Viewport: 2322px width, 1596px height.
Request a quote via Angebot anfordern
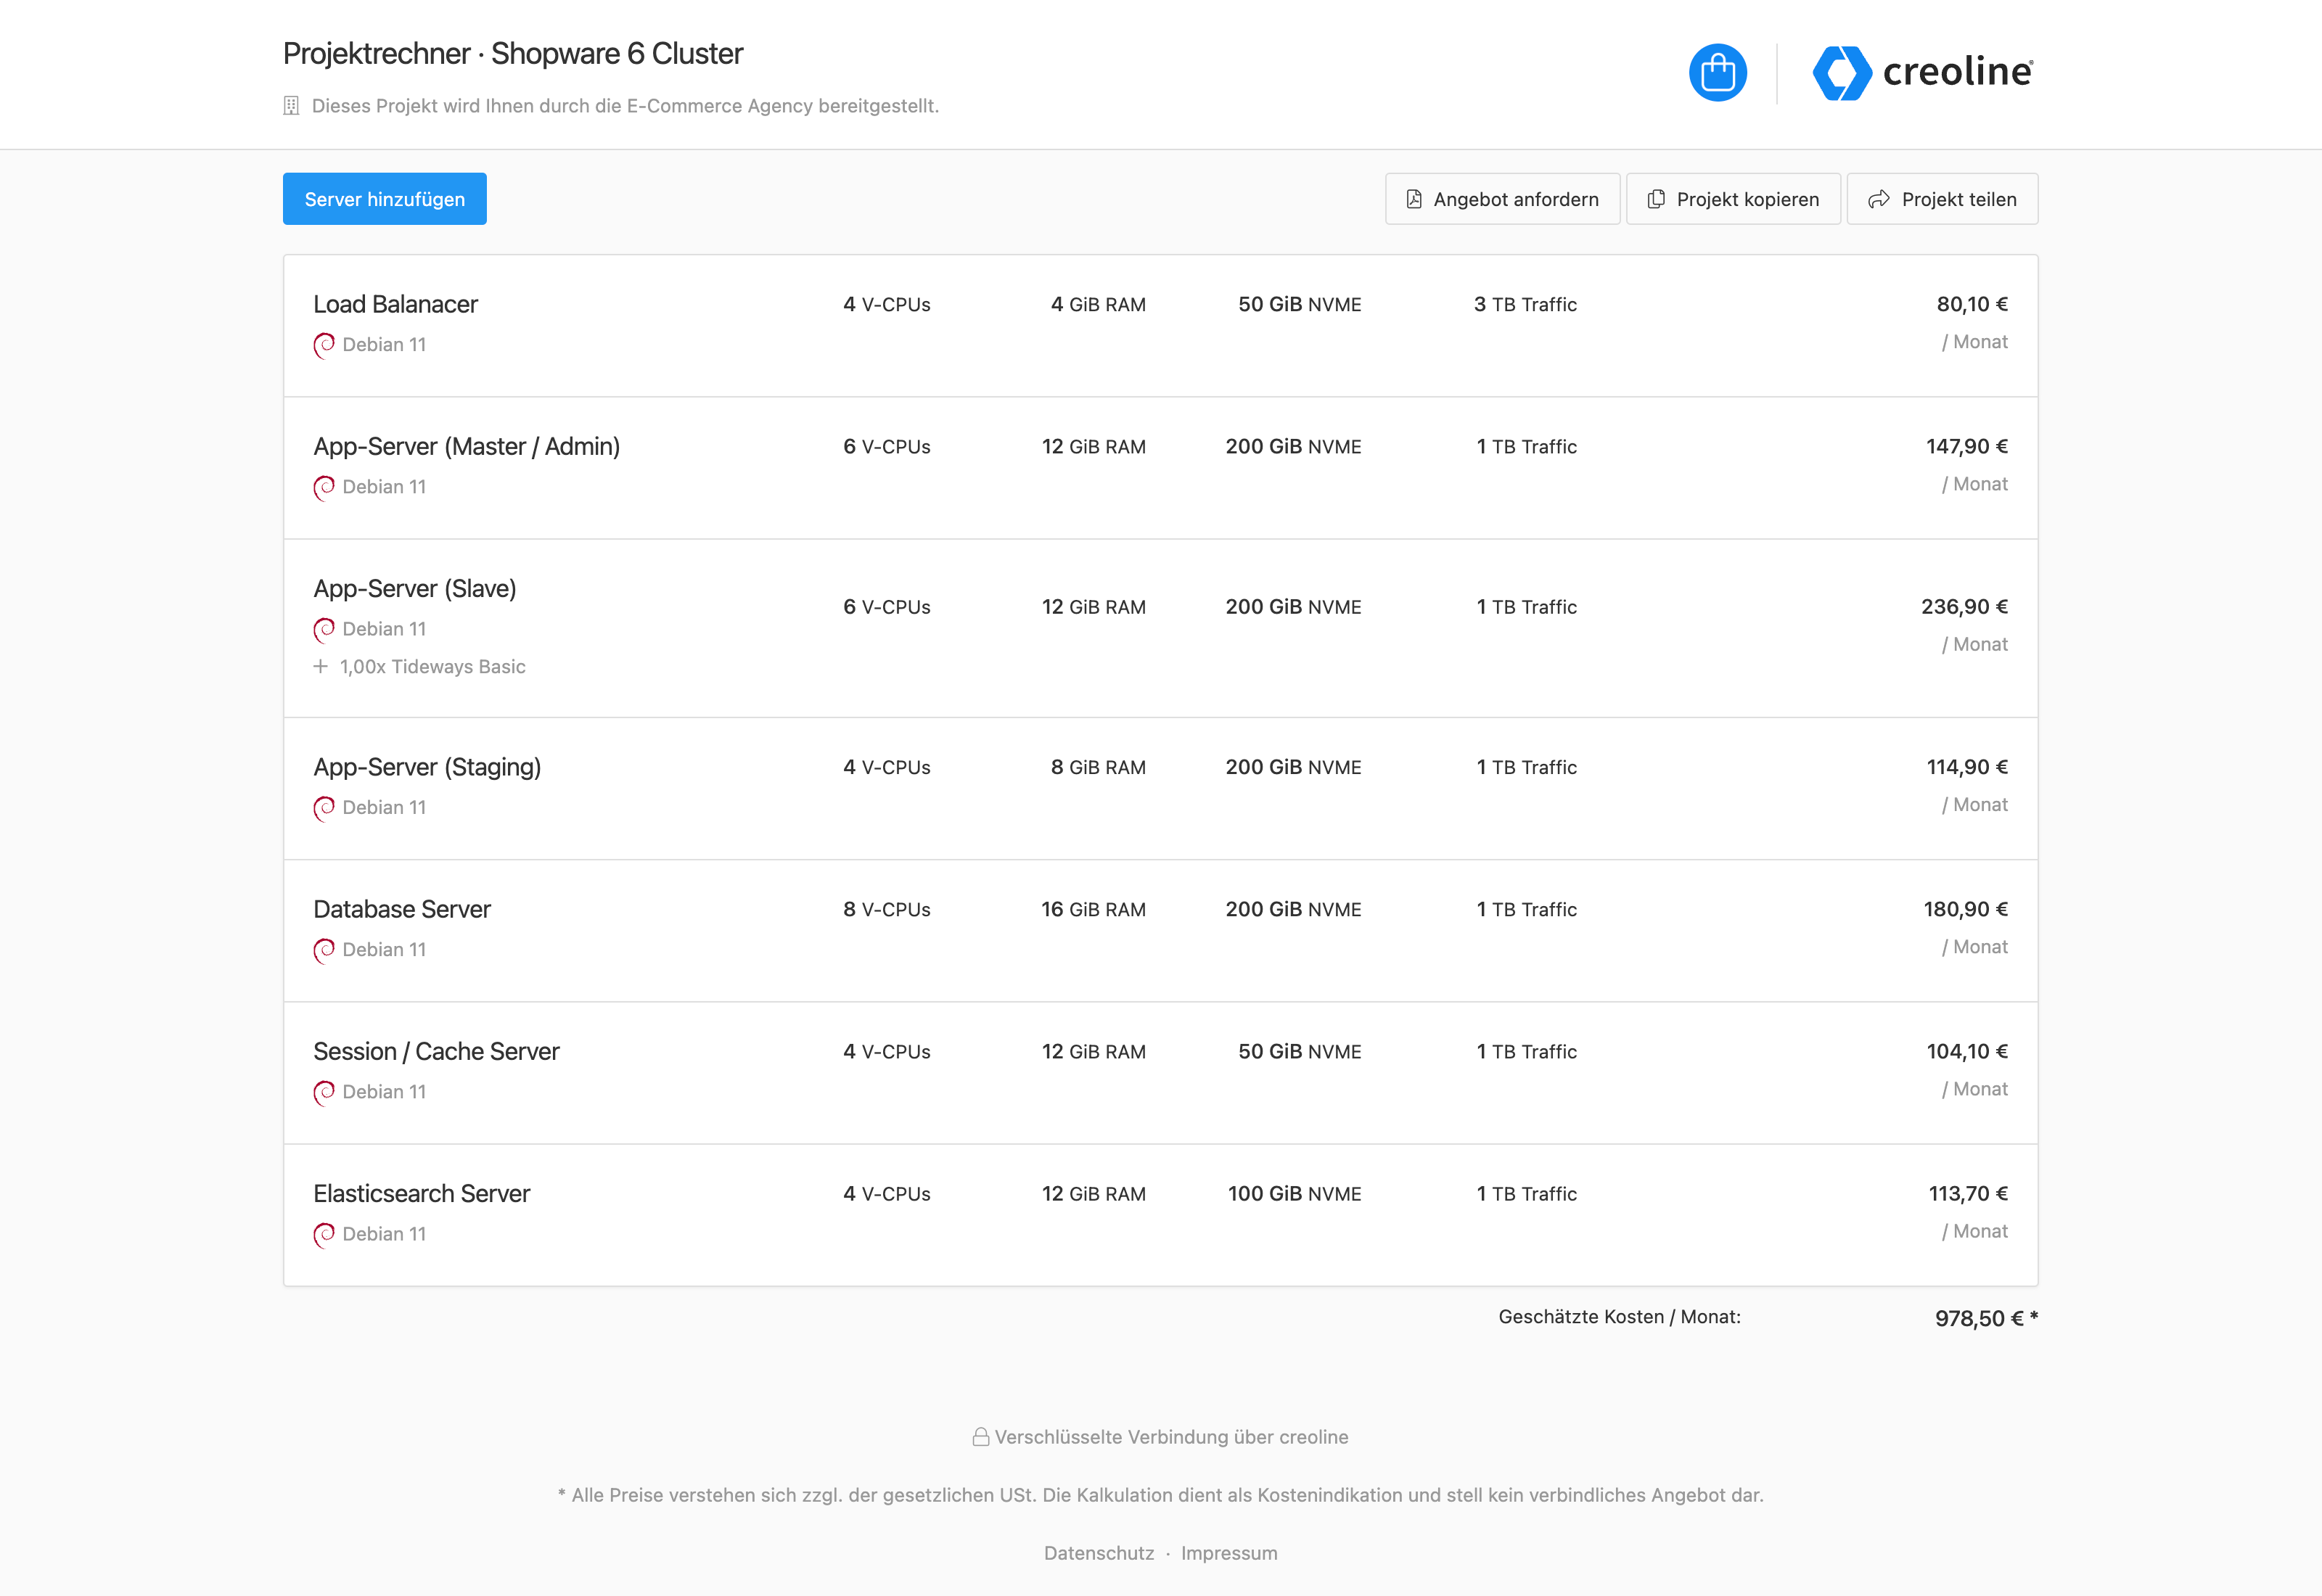click(1502, 199)
